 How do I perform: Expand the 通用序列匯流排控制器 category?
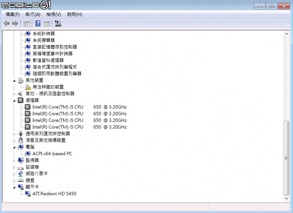[x=14, y=134]
